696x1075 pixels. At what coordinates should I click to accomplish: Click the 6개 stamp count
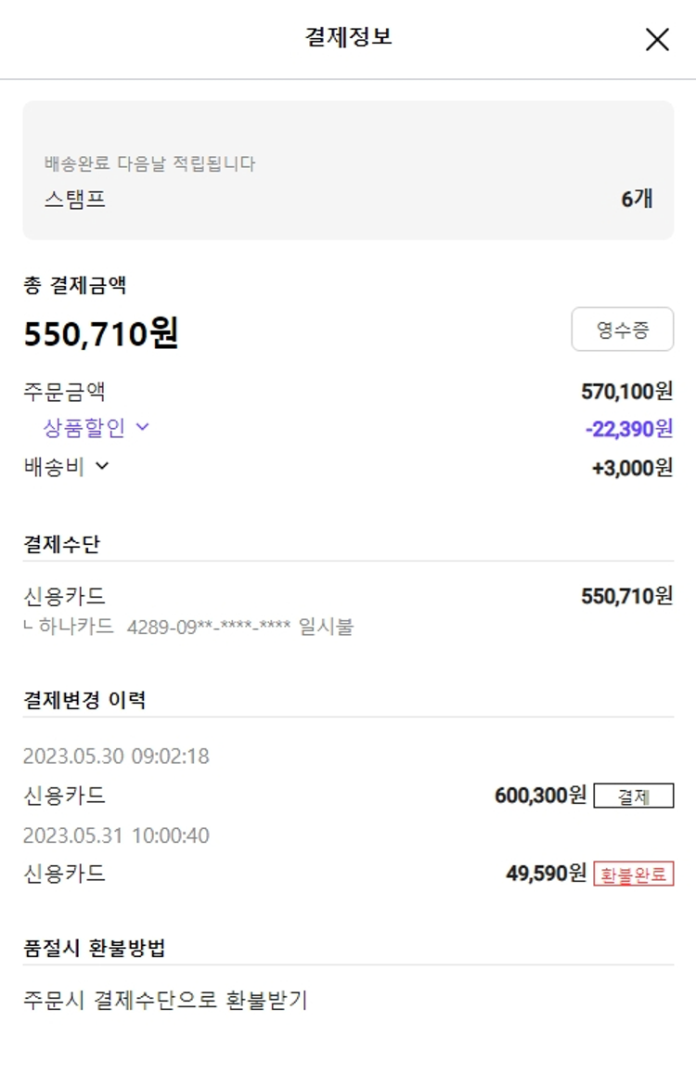coord(637,199)
